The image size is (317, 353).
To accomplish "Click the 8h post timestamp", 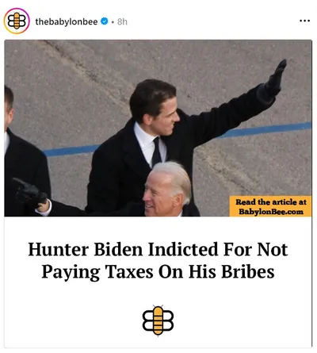I will 122,21.
